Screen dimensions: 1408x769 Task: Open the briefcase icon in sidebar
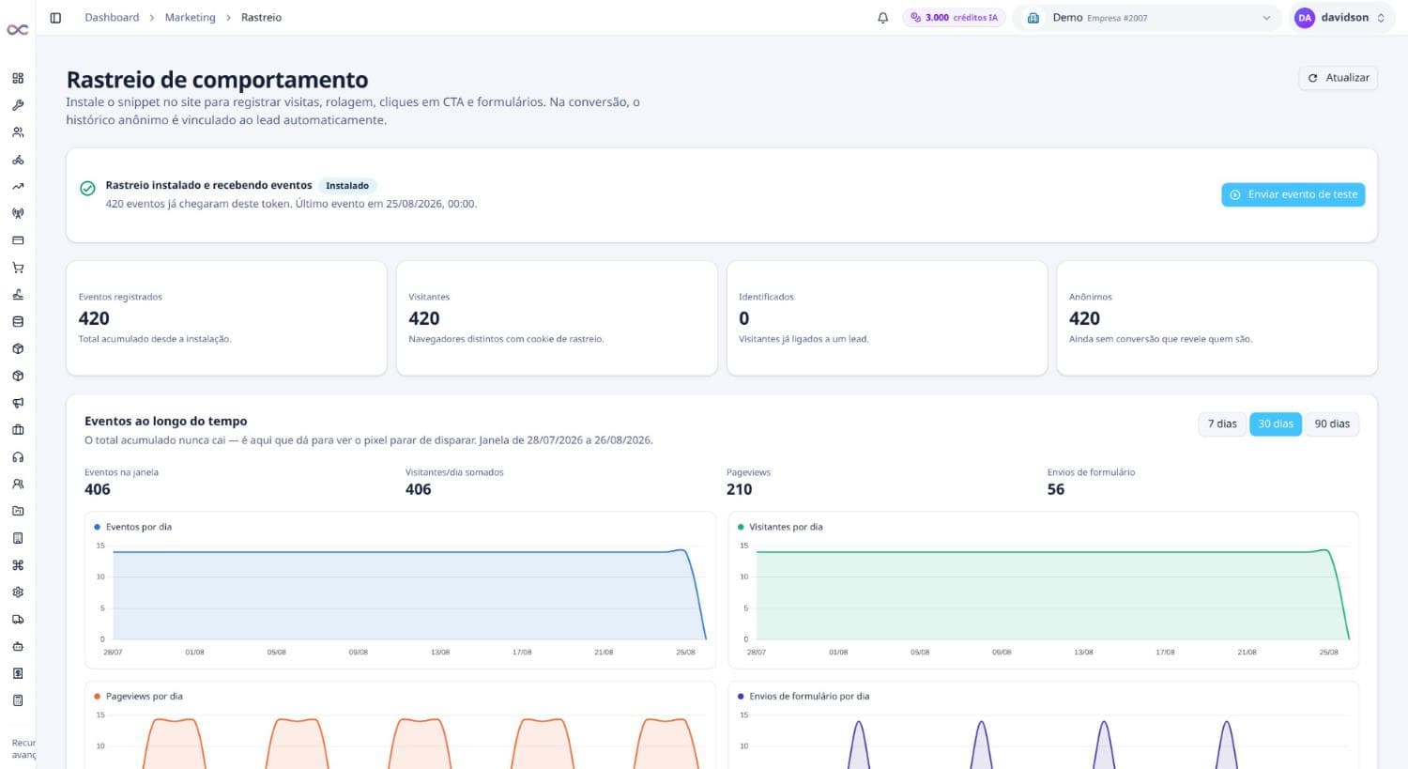click(x=18, y=430)
